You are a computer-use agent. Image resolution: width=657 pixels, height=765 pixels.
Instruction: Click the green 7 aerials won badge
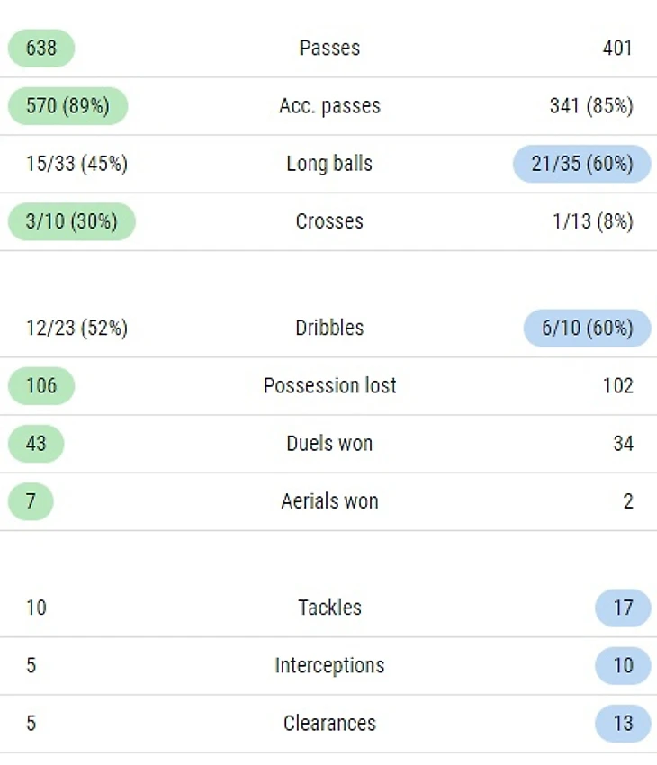coord(31,501)
